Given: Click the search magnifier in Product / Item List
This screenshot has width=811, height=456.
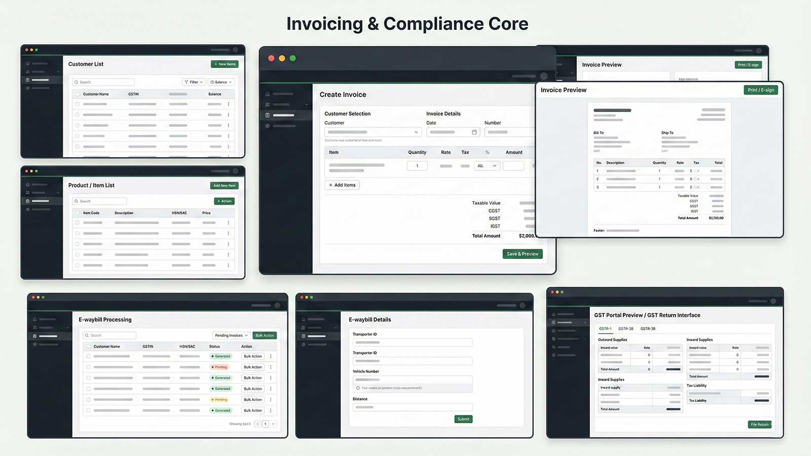Looking at the screenshot, I should [76, 201].
